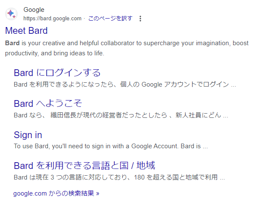
Task: Click the ellipsis ending the Sign in snippet
Action: tap(205, 147)
